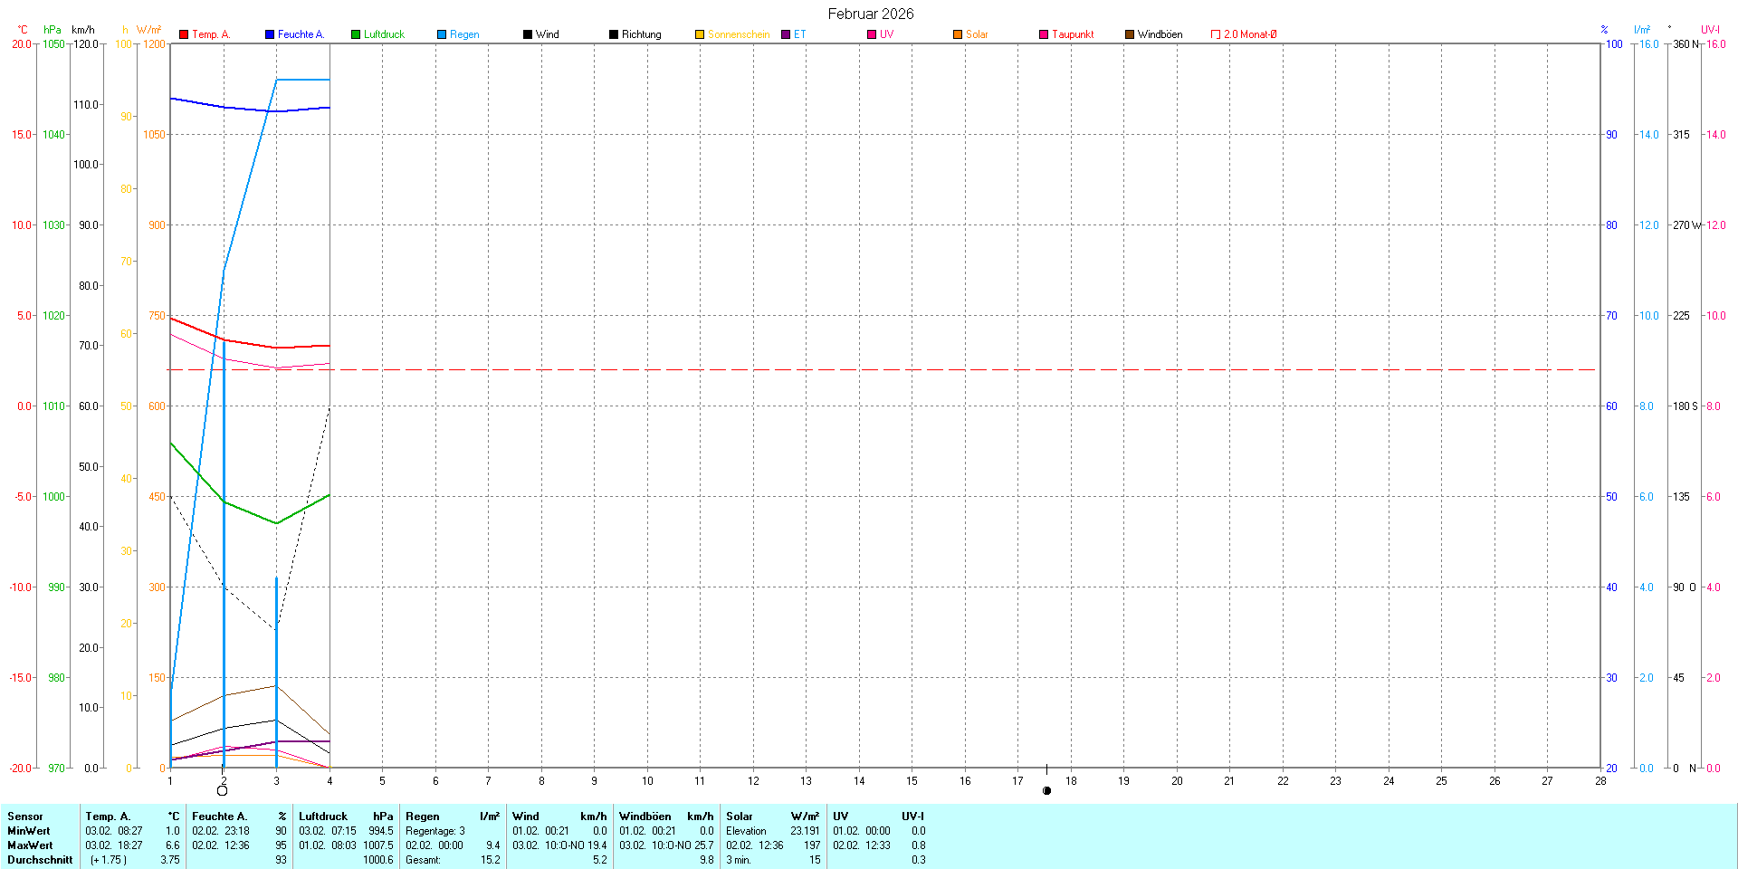Pick the Richtung legend swatch
1738x869 pixels.
tap(614, 34)
